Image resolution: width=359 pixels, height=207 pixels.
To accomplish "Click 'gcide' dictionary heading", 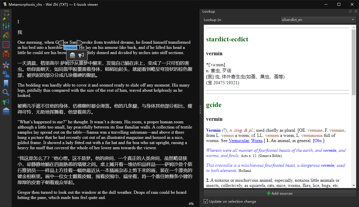I will point(214,105).
